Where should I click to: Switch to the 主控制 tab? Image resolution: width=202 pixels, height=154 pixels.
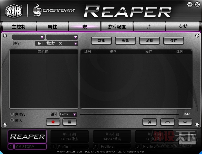pos(19,27)
